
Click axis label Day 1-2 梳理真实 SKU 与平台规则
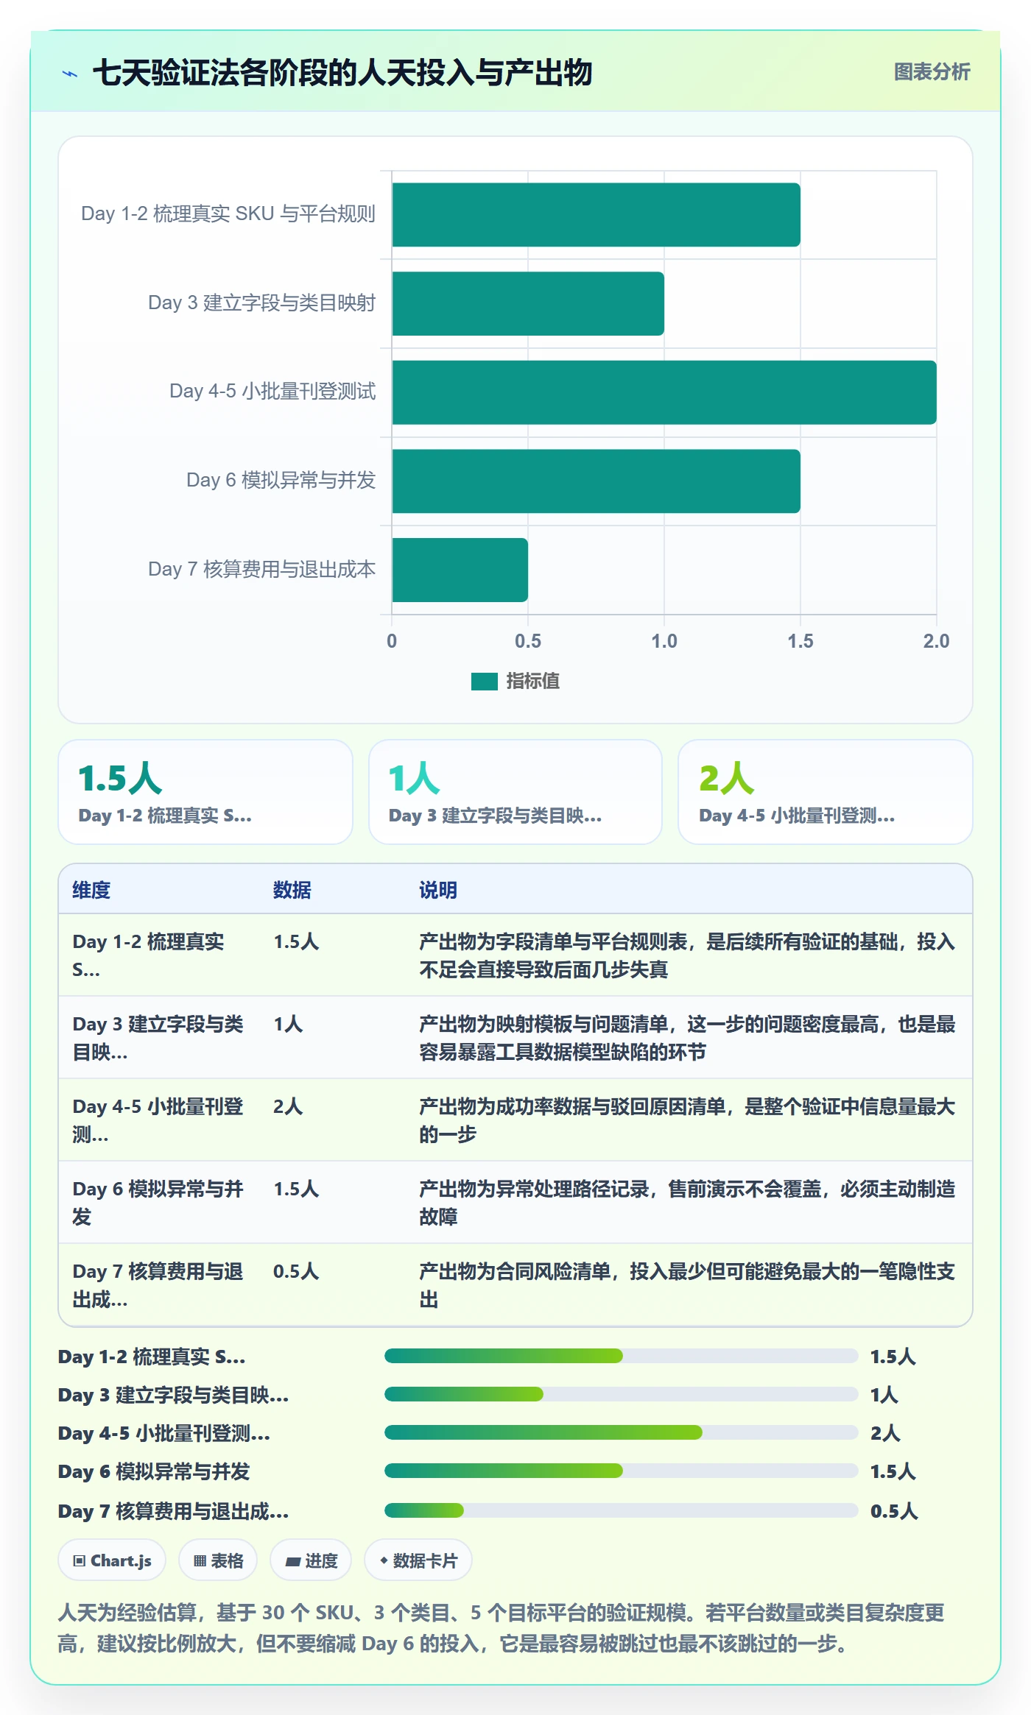tap(228, 214)
